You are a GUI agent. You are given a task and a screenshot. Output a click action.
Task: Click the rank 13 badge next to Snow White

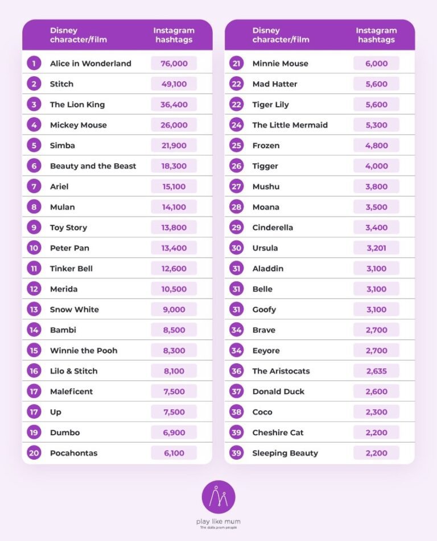click(34, 310)
